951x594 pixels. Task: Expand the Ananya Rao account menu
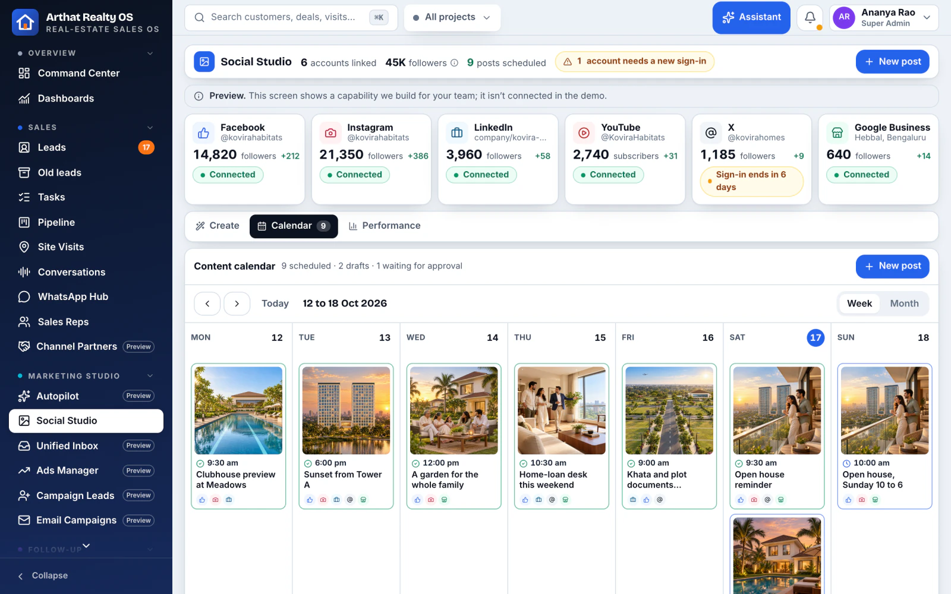tap(884, 17)
